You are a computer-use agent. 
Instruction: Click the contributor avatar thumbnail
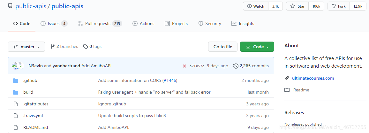click(x=18, y=66)
